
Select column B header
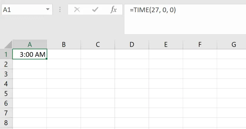pos(64,44)
